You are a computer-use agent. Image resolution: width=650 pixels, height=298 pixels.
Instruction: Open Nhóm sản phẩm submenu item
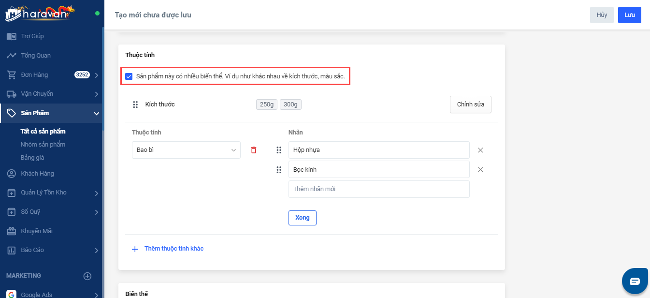[x=43, y=145]
